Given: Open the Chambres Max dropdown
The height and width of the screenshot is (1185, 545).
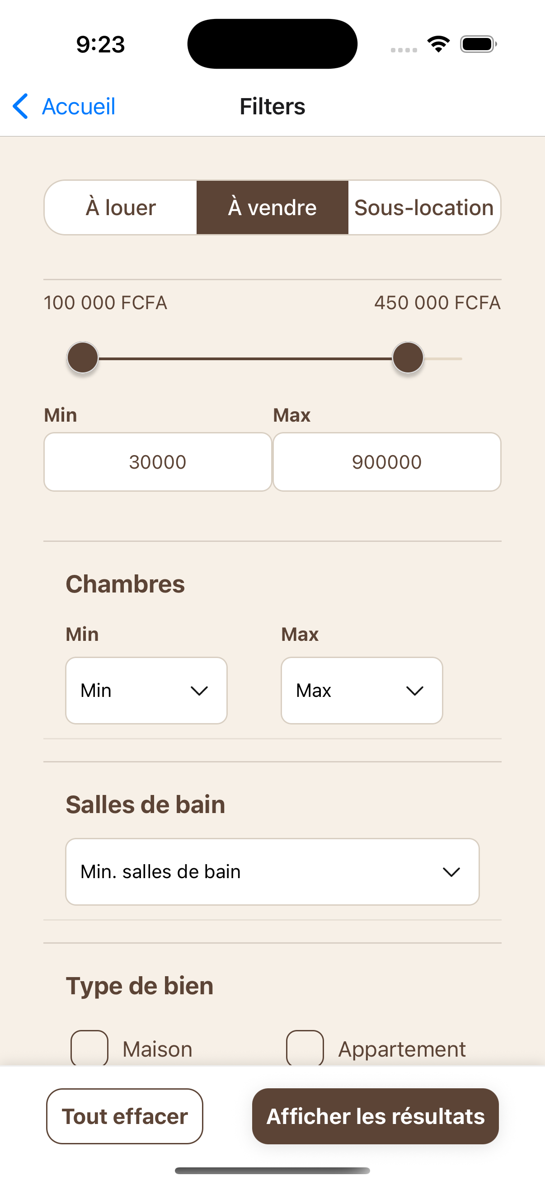Looking at the screenshot, I should coord(362,691).
